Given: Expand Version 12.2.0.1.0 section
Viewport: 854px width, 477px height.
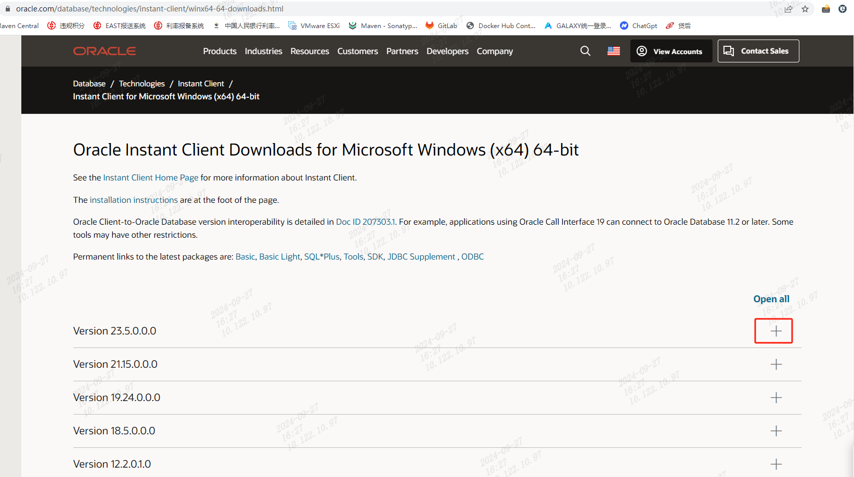Looking at the screenshot, I should pos(776,465).
